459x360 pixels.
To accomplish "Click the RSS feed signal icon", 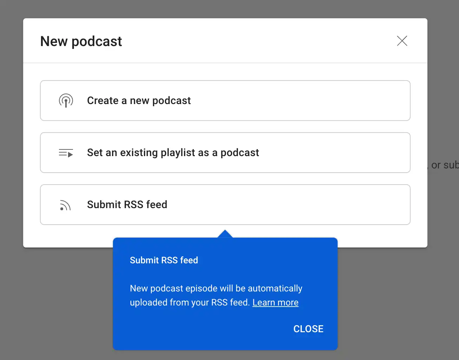I will (x=65, y=205).
